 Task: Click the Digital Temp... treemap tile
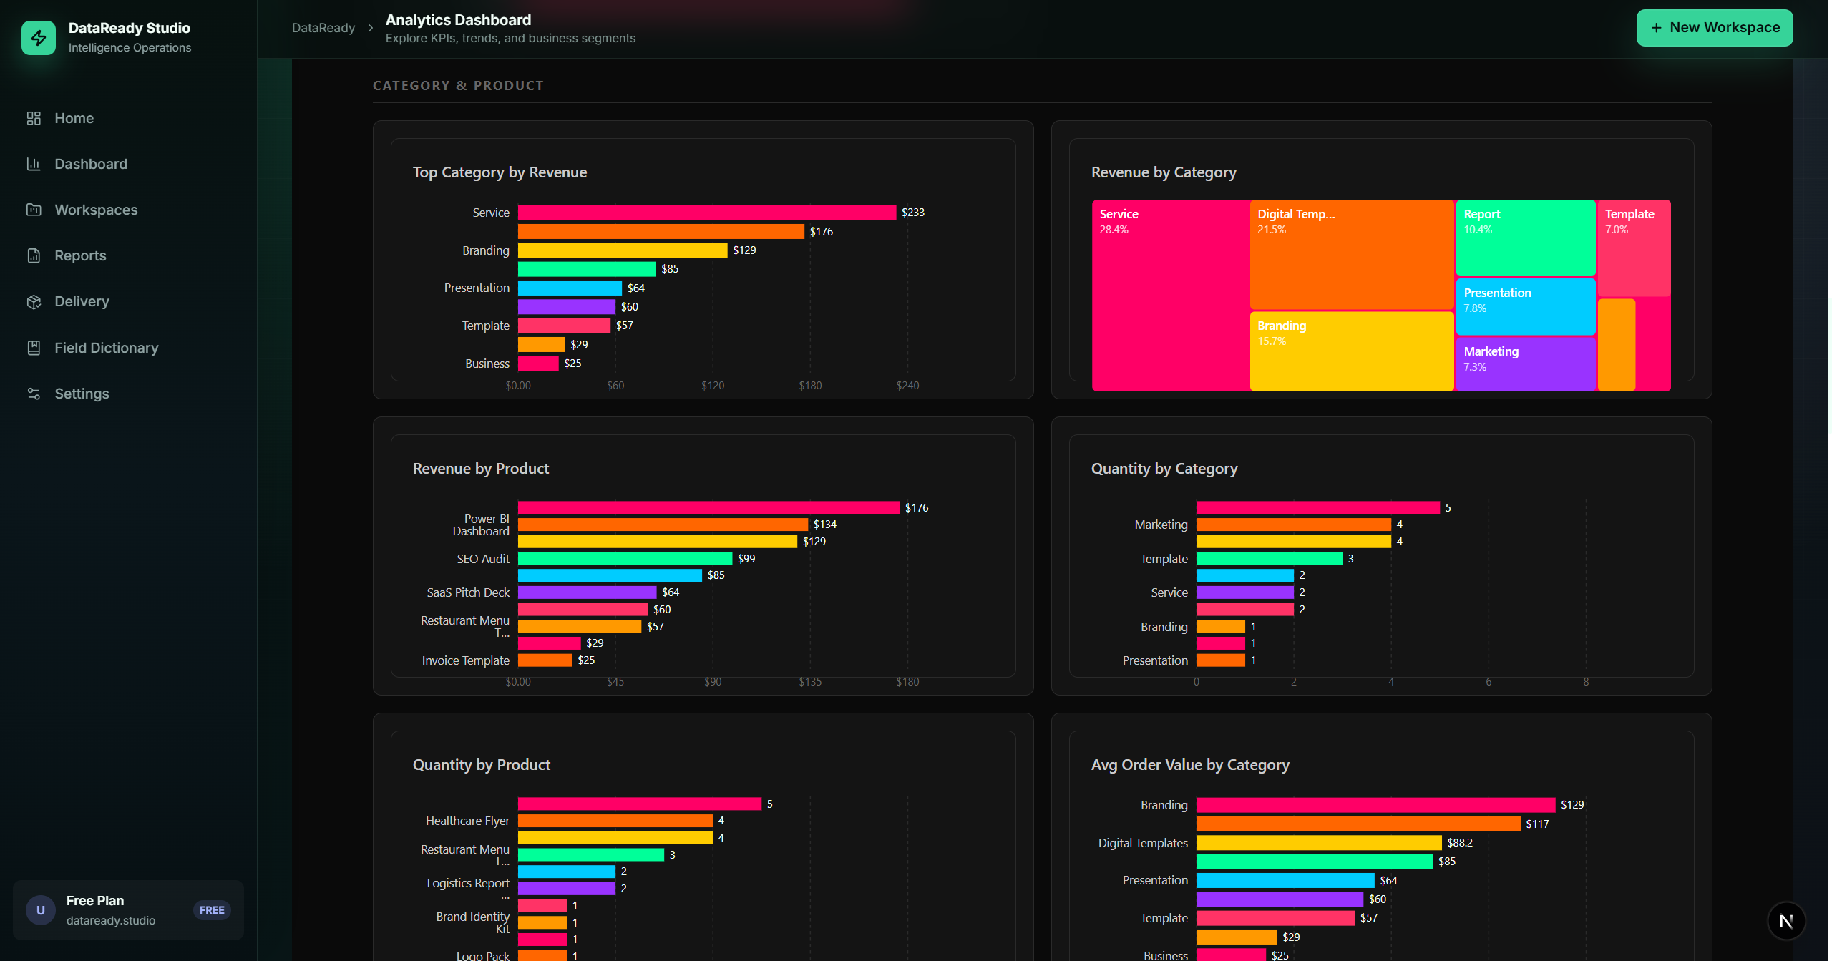click(x=1352, y=254)
